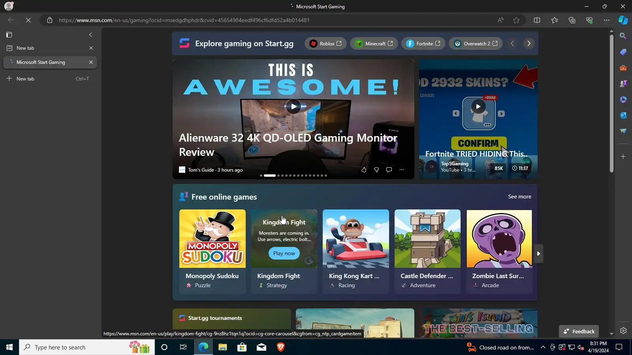Open comments on the Alienware review
The image size is (632, 355).
[x=389, y=170]
